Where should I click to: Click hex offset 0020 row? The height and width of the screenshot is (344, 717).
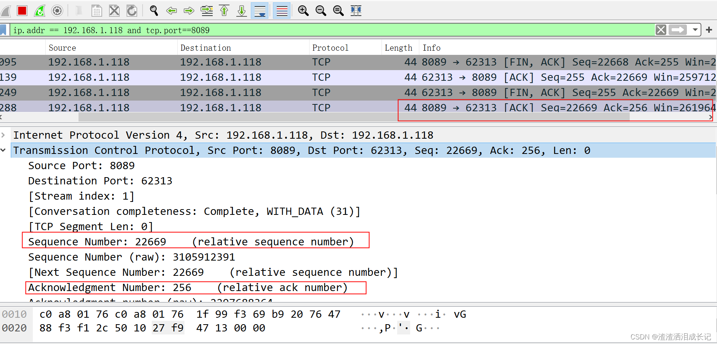(14, 328)
